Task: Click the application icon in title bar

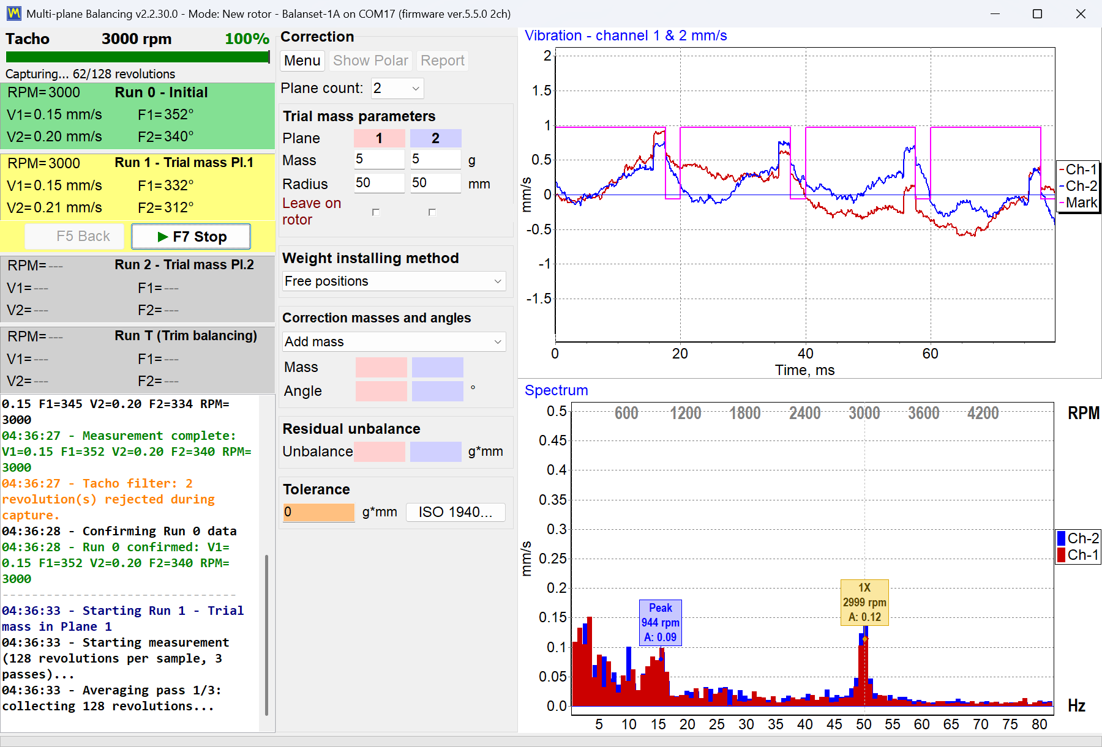Action: click(13, 13)
